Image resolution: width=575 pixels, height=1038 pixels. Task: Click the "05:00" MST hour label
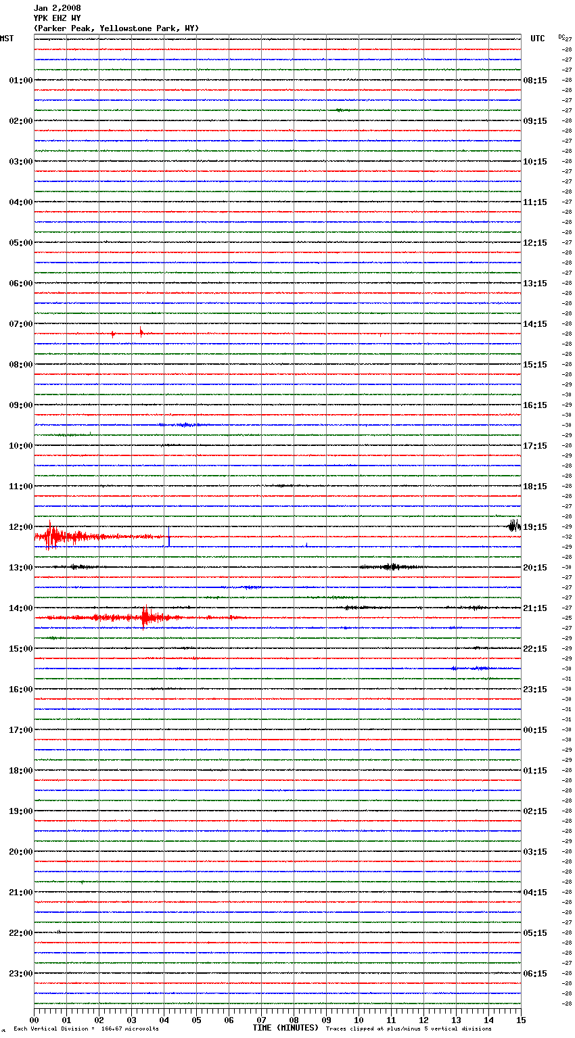pyautogui.click(x=20, y=243)
